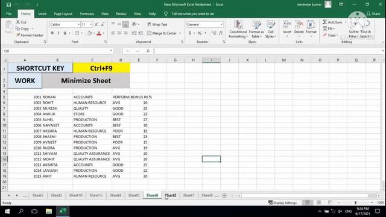Open Merge & Center dropdown arrow
This screenshot has height=217, width=386.
(x=180, y=33)
